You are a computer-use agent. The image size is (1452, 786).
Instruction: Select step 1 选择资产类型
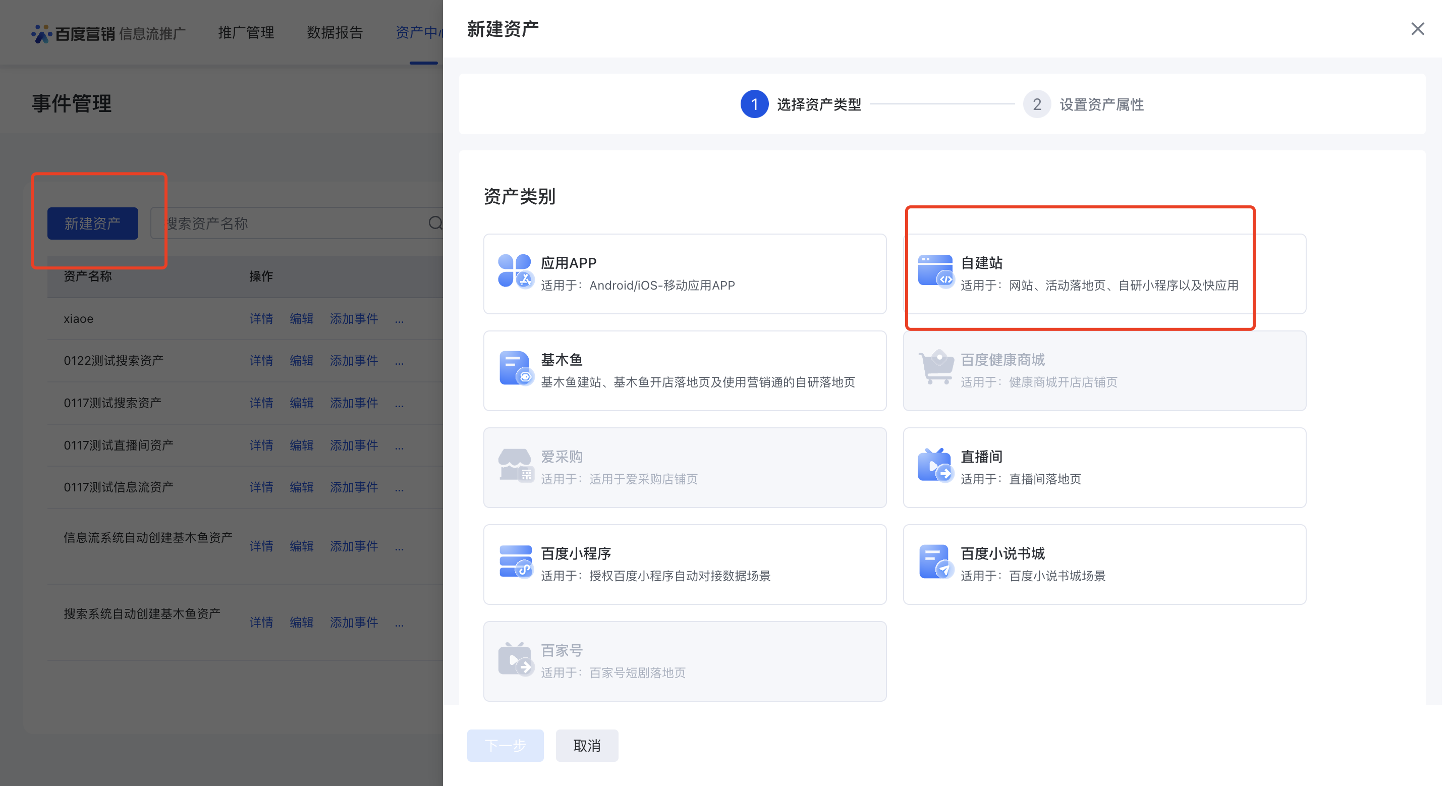[801, 104]
